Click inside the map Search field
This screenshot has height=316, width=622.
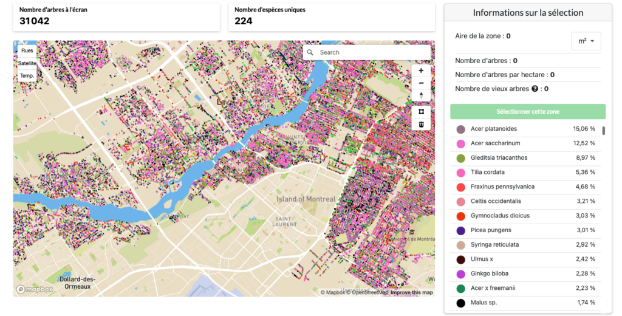tap(371, 53)
